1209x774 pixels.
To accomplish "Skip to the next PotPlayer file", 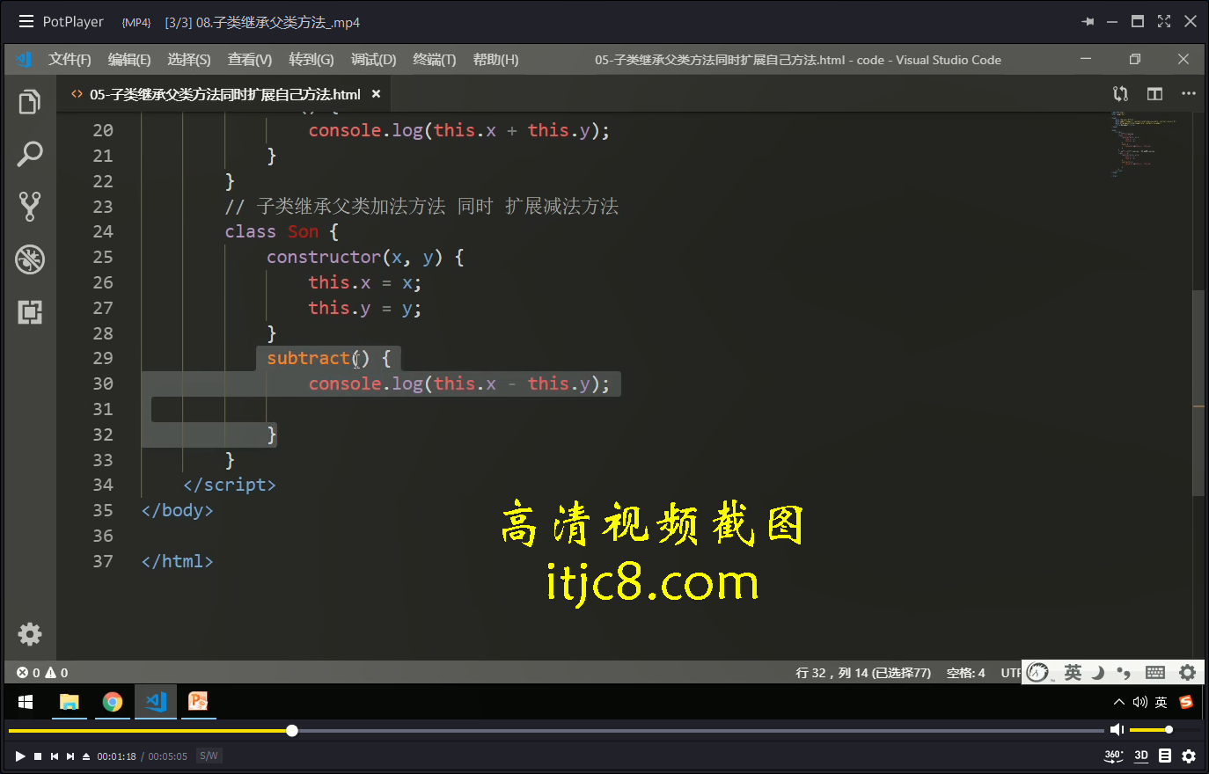I will point(70,756).
